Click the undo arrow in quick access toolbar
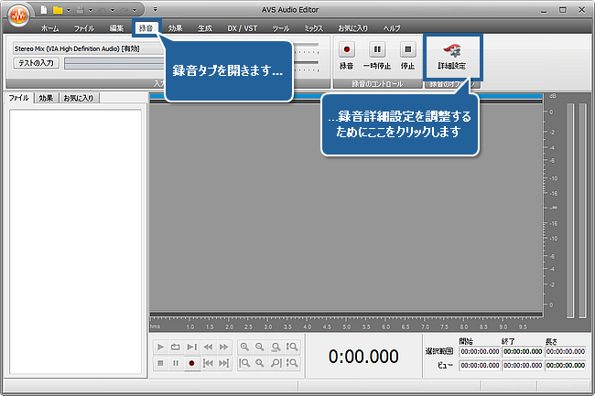 102,10
